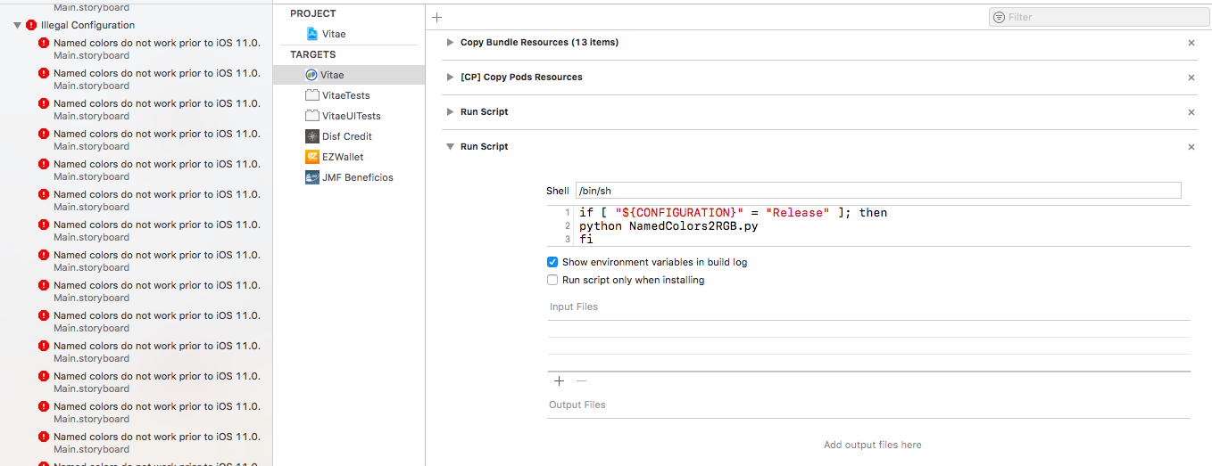Choose the EZWallet target name
This screenshot has height=466, width=1212.
[343, 157]
